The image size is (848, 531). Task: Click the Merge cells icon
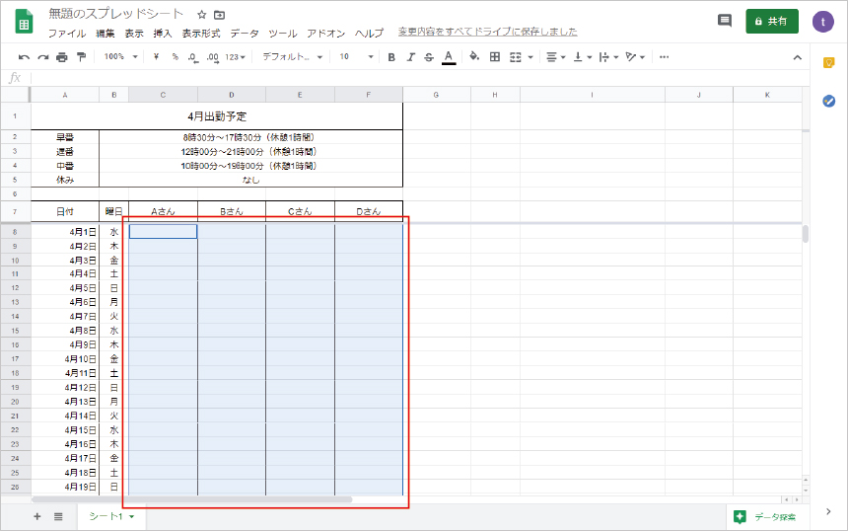click(516, 57)
